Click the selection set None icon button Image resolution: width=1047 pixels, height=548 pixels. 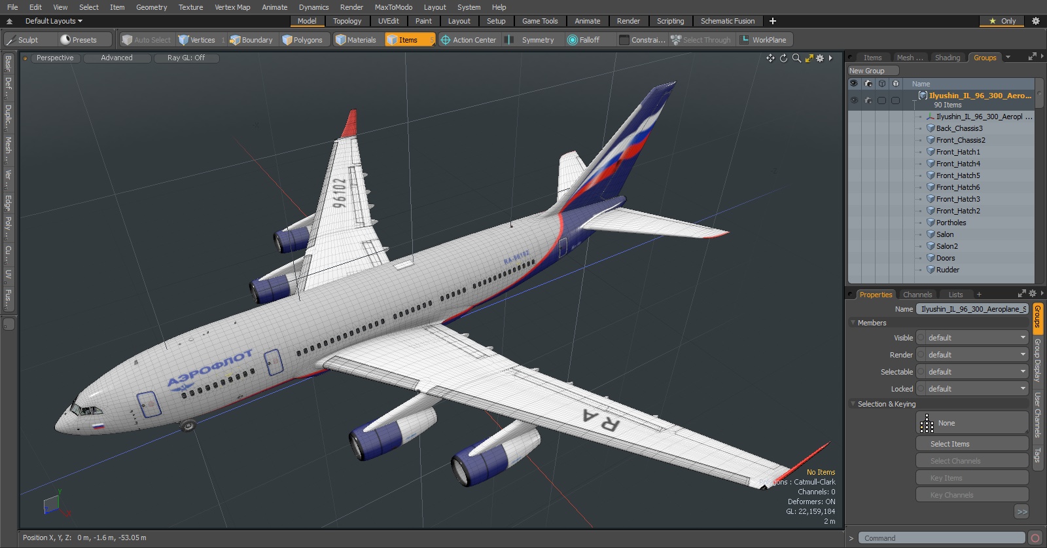click(972, 423)
